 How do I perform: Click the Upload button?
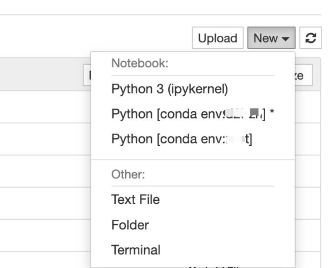[x=217, y=38]
